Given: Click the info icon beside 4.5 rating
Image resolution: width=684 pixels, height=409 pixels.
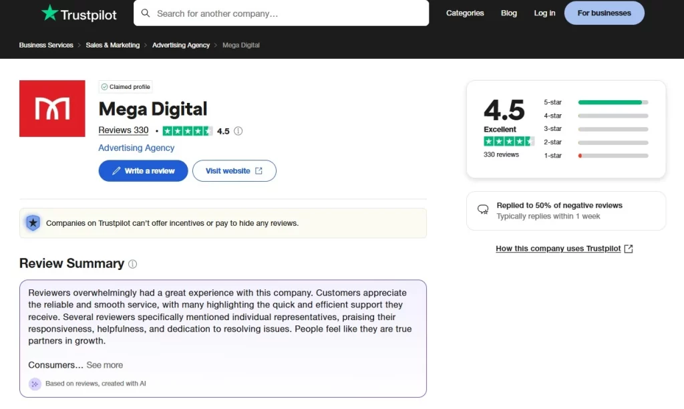Looking at the screenshot, I should click(238, 131).
